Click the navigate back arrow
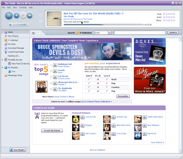The width and height of the screenshot is (183, 159). [x=34, y=33]
